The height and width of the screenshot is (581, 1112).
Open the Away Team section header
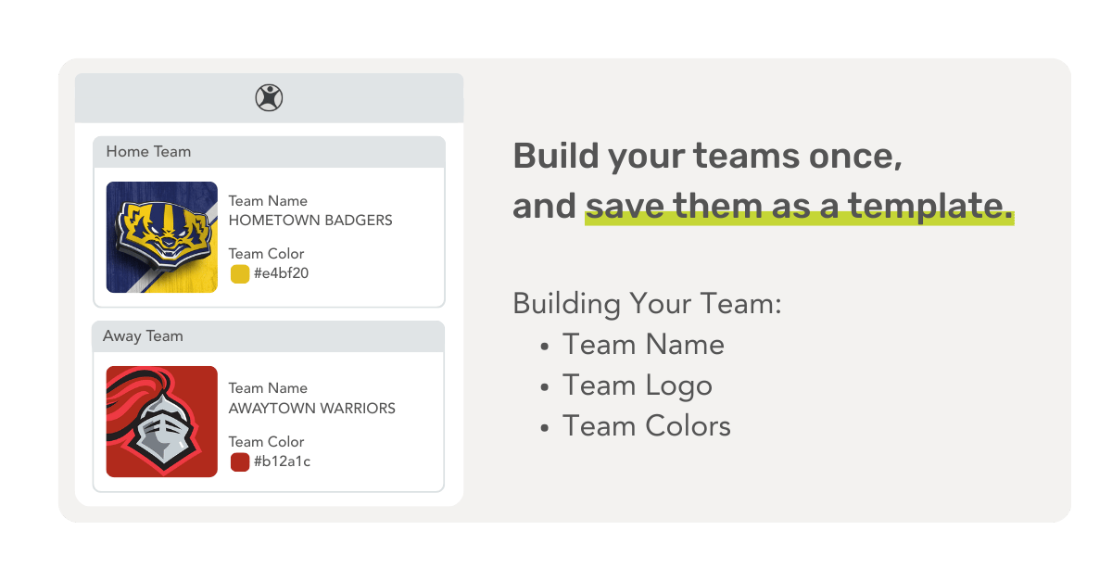[x=269, y=336]
